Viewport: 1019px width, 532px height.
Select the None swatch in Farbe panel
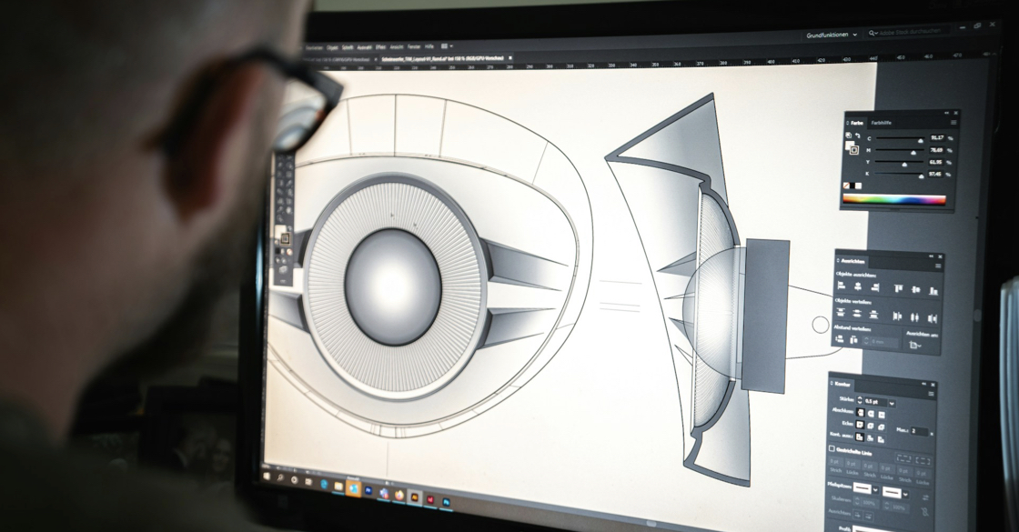pyautogui.click(x=846, y=185)
